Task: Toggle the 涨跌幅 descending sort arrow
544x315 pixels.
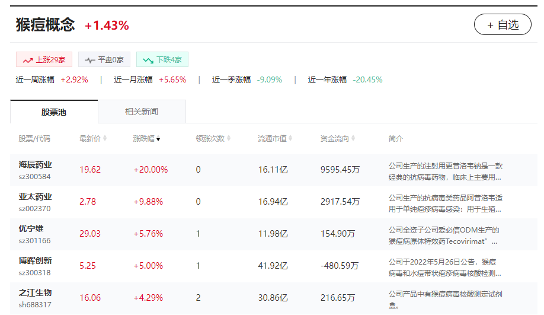Action: click(158, 139)
